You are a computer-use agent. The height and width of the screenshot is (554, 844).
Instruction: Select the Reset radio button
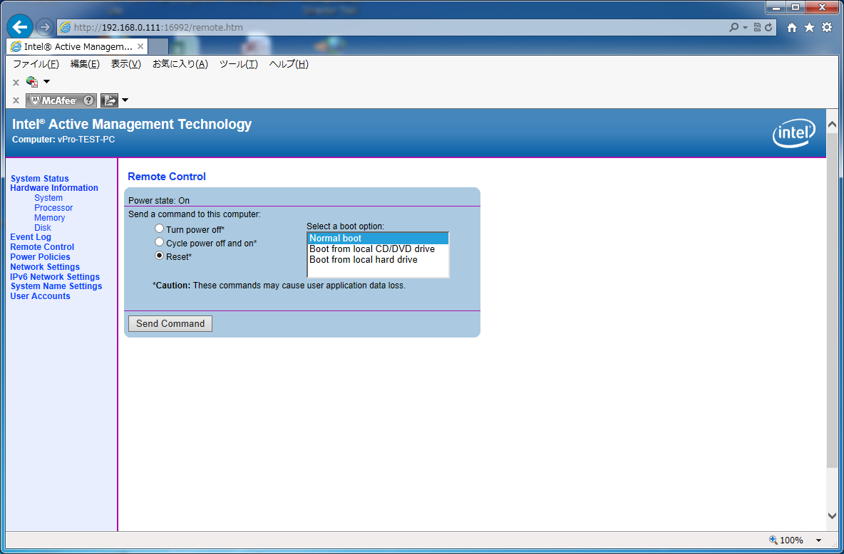[x=160, y=256]
